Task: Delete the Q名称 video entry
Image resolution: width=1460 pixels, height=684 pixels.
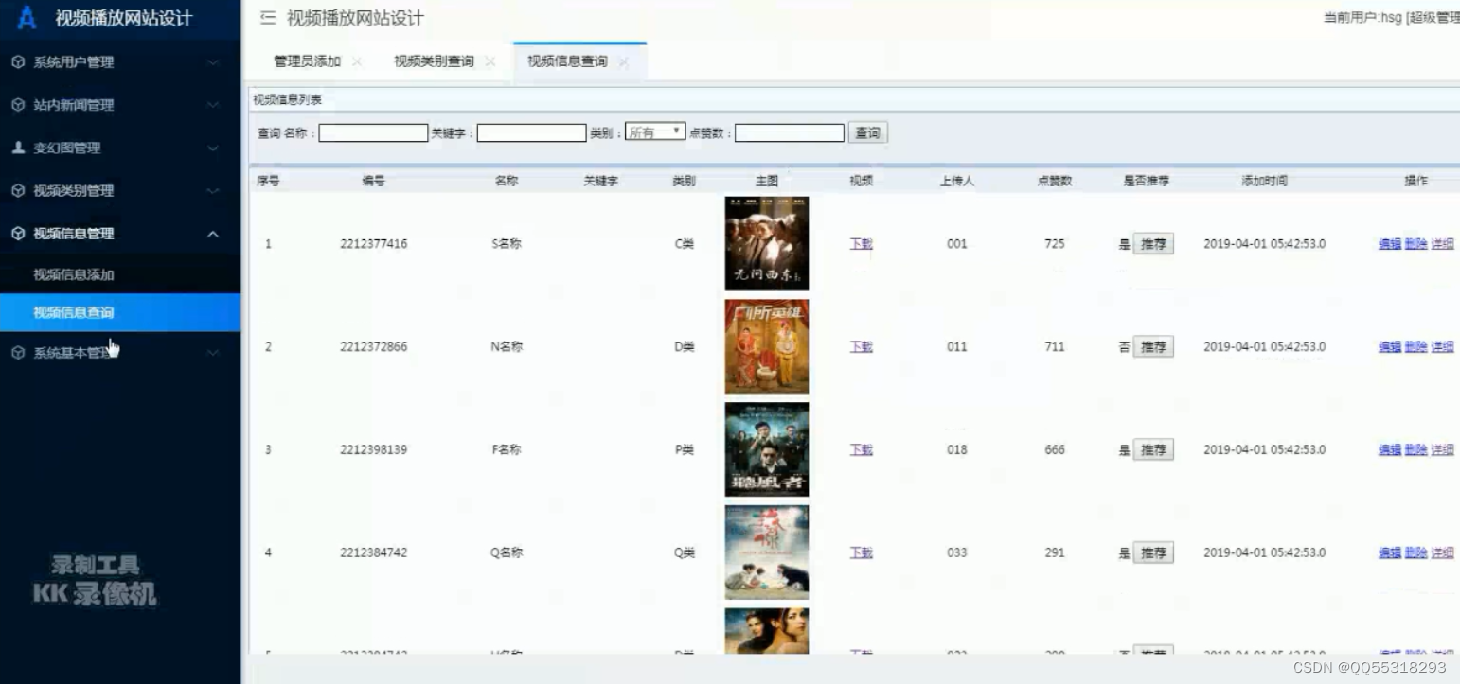Action: 1415,552
